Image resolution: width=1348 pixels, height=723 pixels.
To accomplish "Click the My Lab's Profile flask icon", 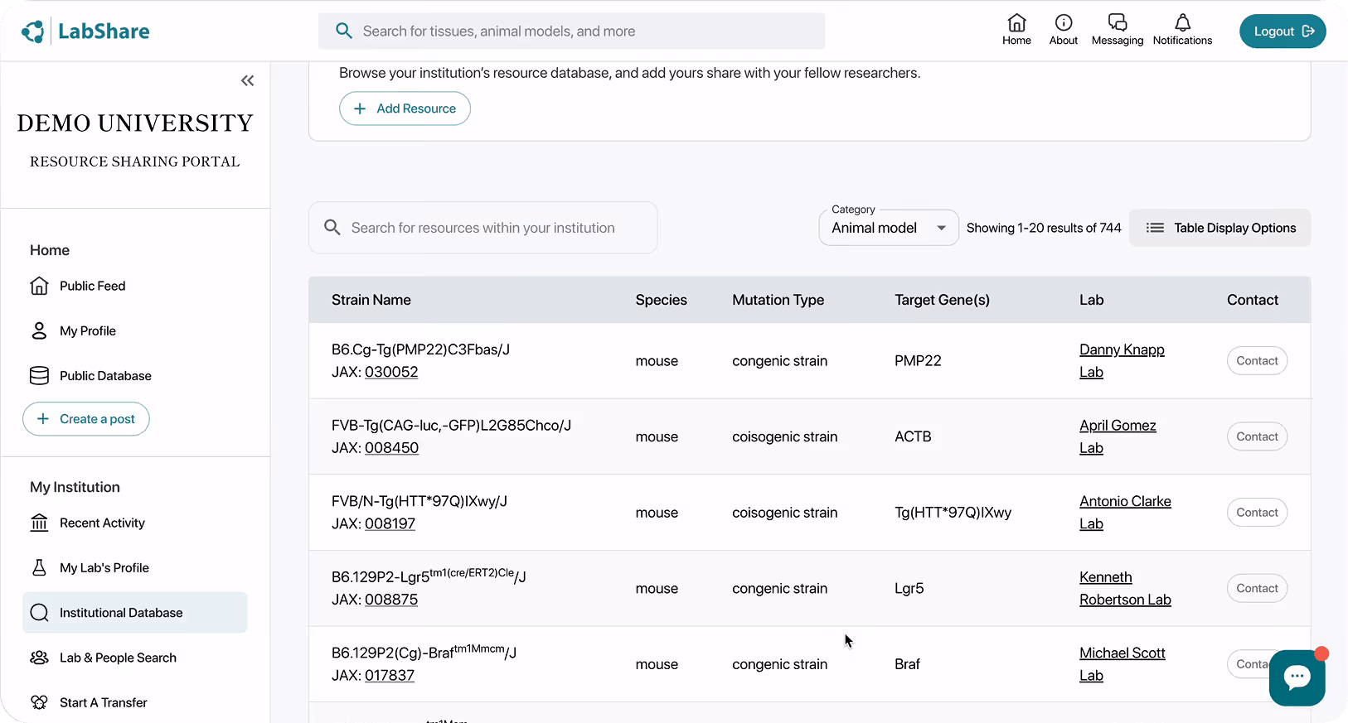I will tap(39, 567).
